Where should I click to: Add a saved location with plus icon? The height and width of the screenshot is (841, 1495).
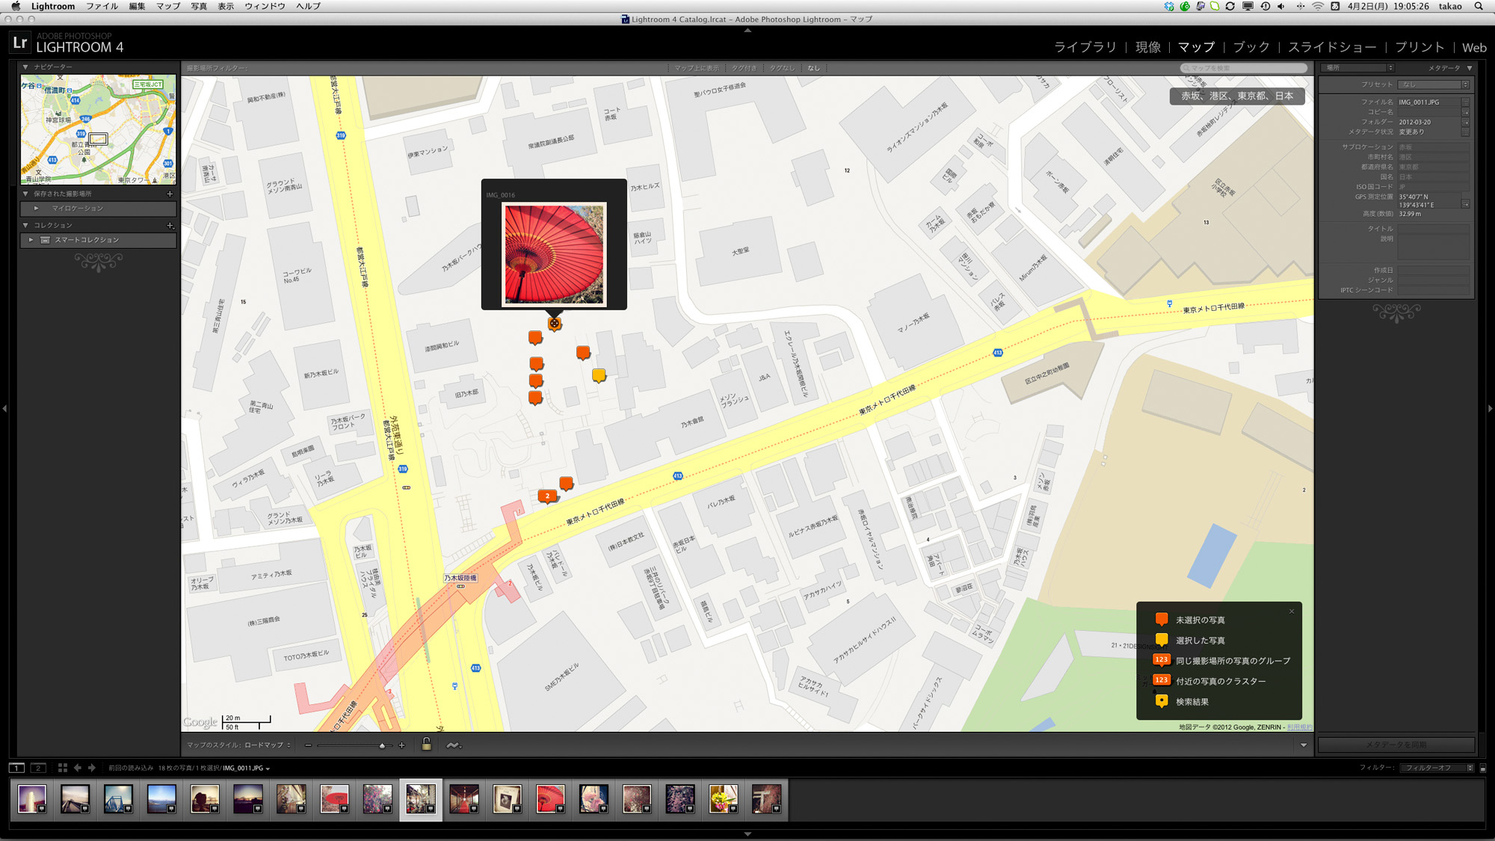point(170,194)
